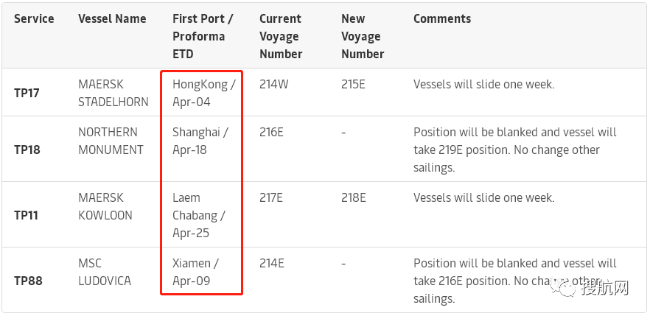Click the NORTHERN MONUMENT vessel name

(x=111, y=141)
